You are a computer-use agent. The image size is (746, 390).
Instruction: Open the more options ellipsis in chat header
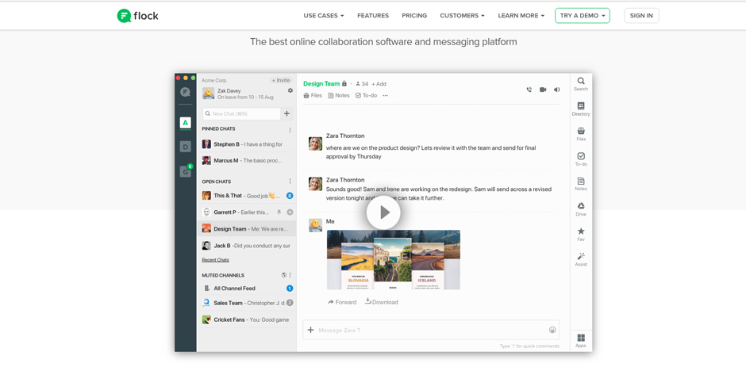385,95
